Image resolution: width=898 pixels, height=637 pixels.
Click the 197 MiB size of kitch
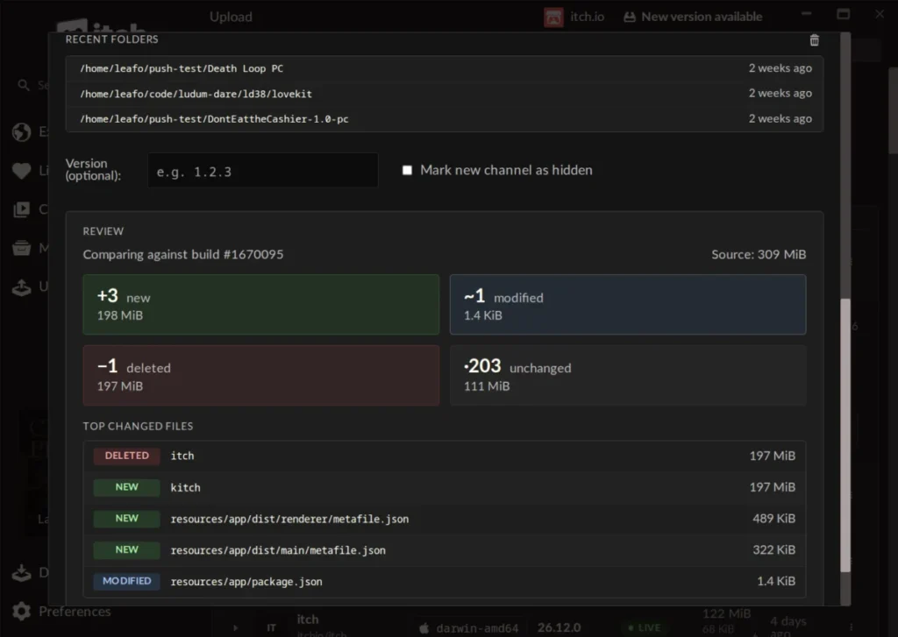pyautogui.click(x=772, y=487)
